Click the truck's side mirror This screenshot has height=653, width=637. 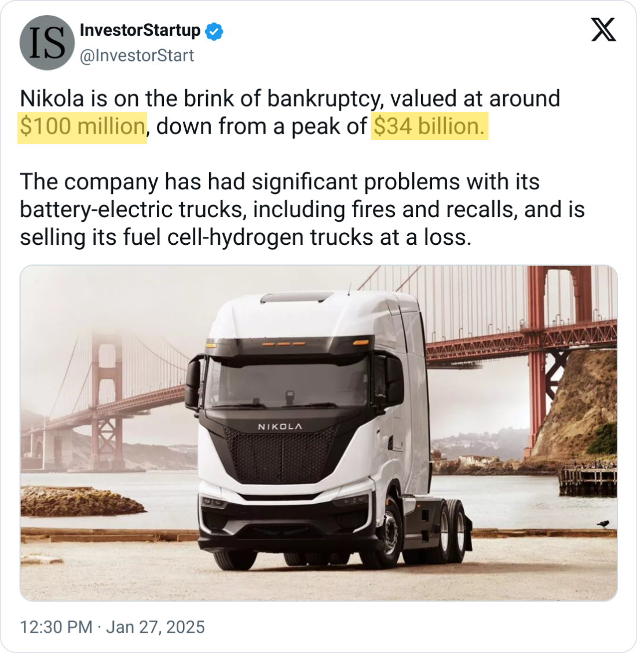pos(193,382)
